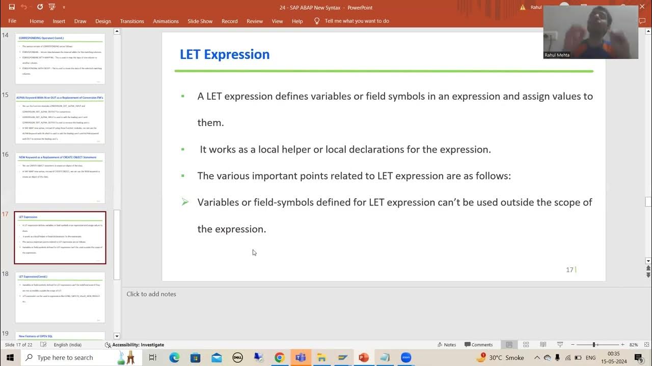
Task: Click the zoom in plus button
Action: click(x=622, y=345)
